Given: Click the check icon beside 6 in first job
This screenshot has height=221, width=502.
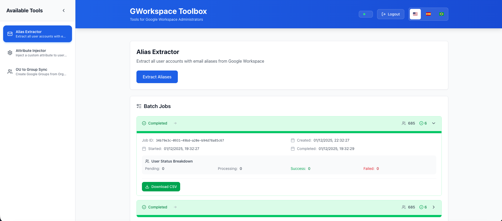Looking at the screenshot, I should (x=421, y=123).
